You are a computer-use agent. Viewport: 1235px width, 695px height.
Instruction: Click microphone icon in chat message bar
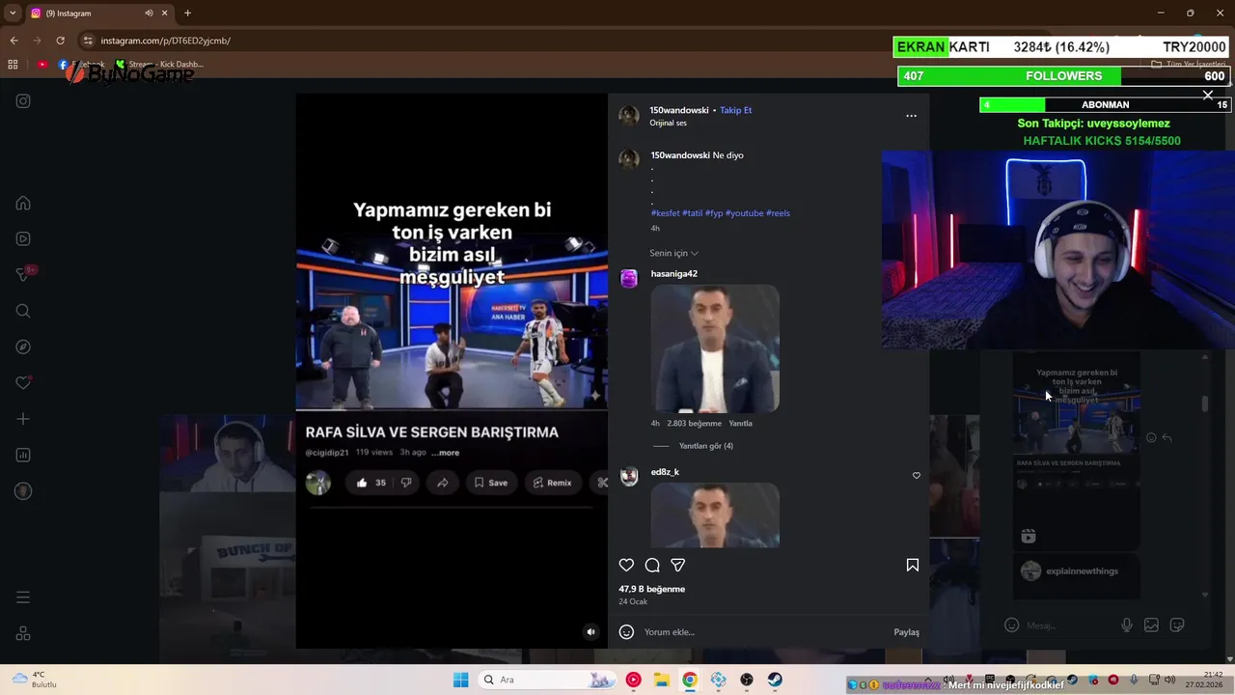tap(1126, 625)
